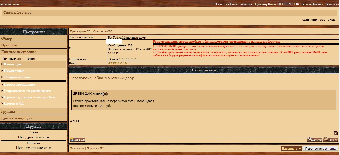Switch to the Обзор tab
Viewport: 340px width, 155px height.
[x=6, y=39]
